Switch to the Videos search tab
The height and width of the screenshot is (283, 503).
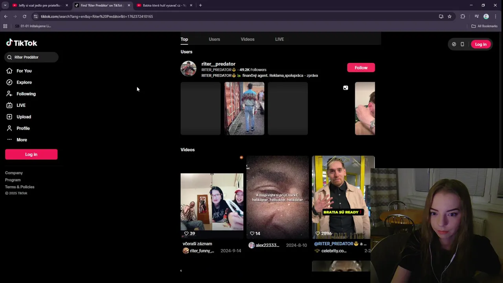point(248,39)
